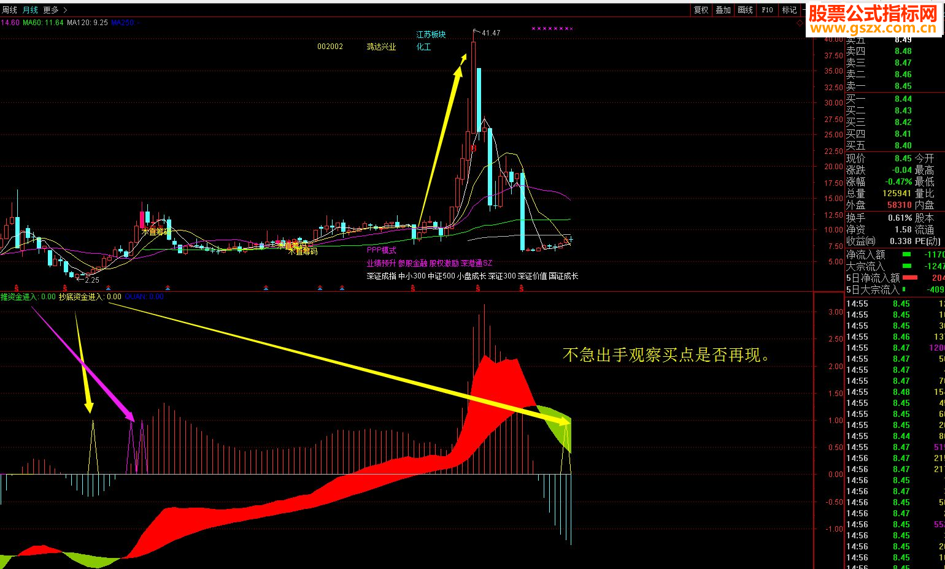
Task: Click the 14:55 8.44 tick trade row
Action: 895,436
